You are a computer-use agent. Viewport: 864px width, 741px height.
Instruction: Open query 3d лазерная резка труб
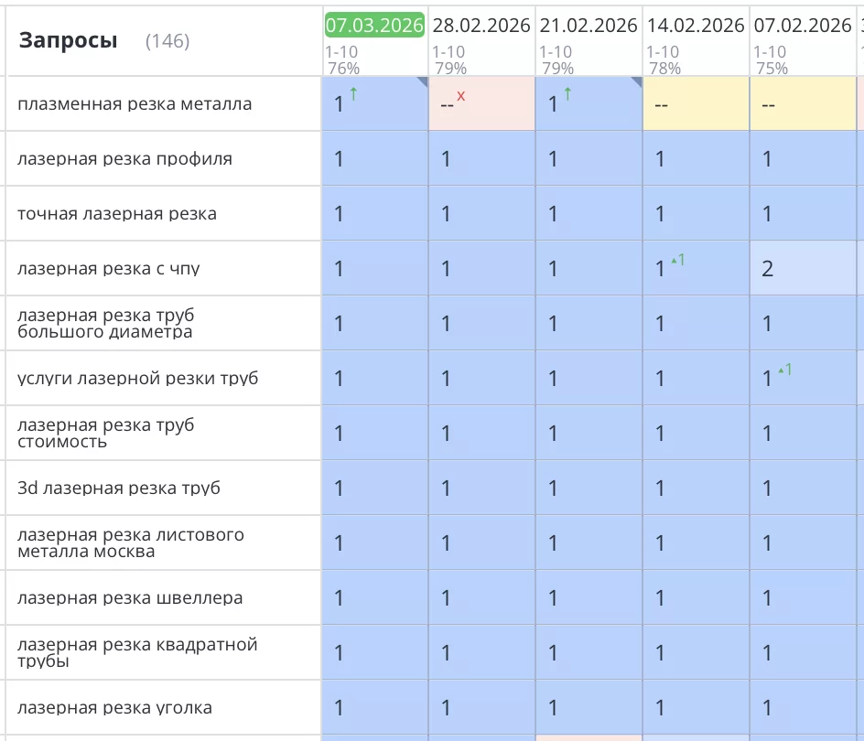119,489
